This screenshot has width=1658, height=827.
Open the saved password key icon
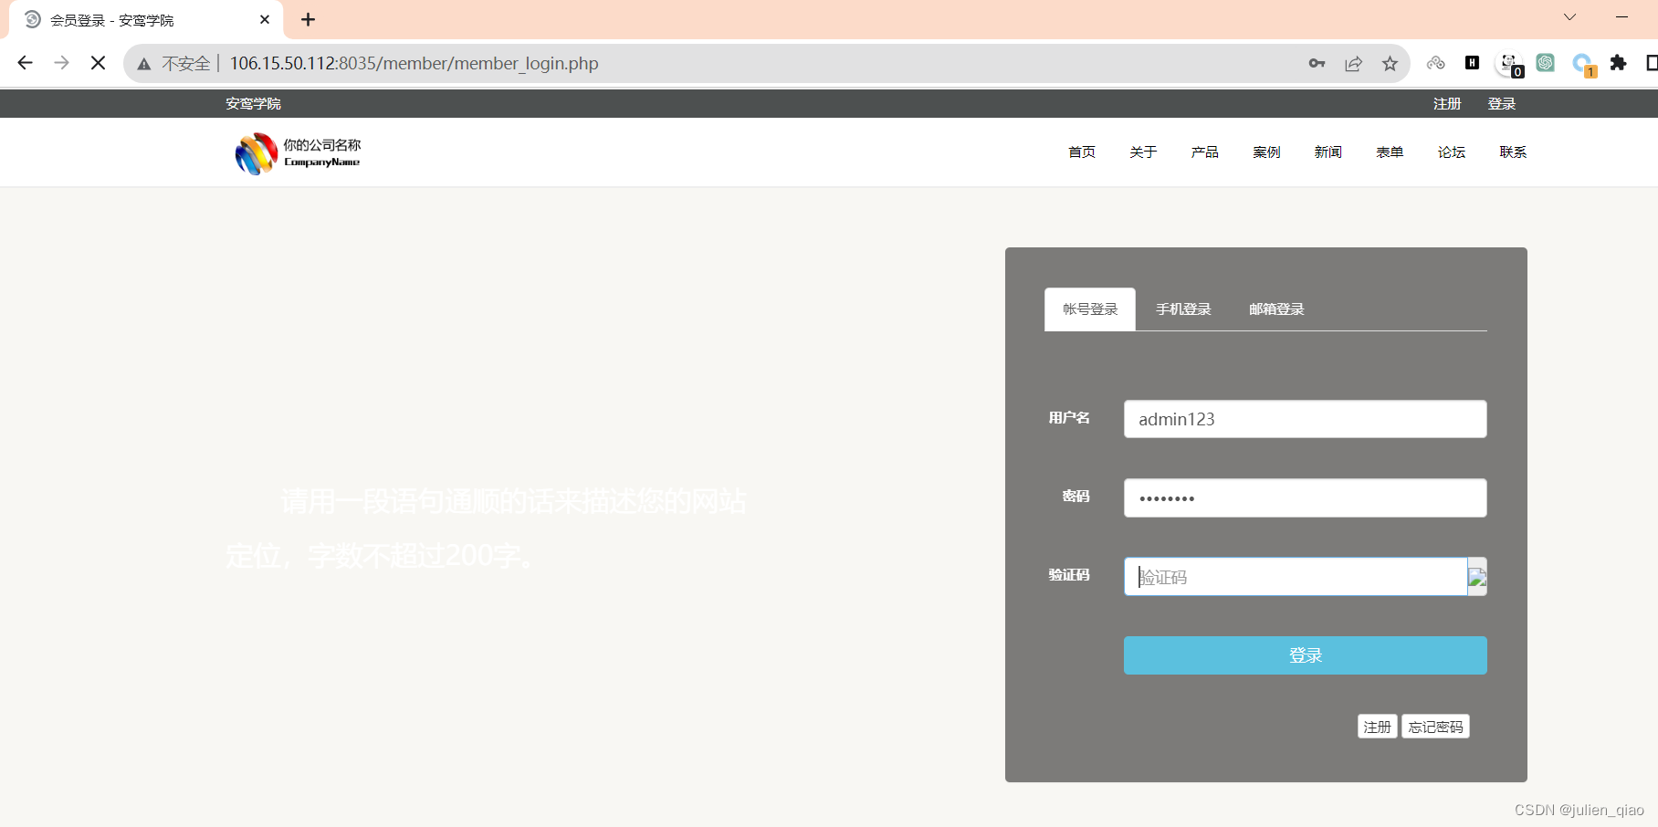pyautogui.click(x=1317, y=63)
